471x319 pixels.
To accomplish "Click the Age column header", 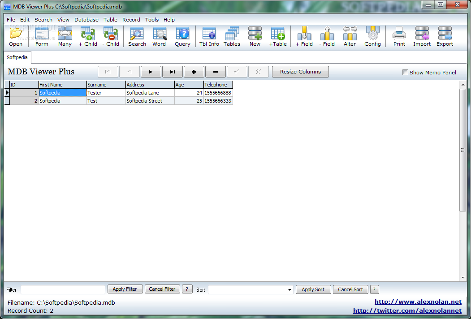I will (x=189, y=85).
